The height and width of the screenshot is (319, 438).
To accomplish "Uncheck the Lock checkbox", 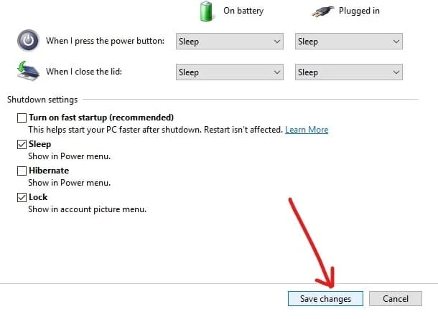I will click(x=22, y=197).
